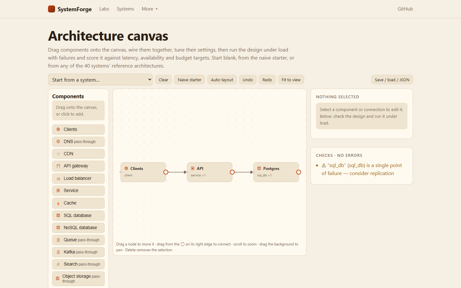Open the Systems nav item

(125, 9)
